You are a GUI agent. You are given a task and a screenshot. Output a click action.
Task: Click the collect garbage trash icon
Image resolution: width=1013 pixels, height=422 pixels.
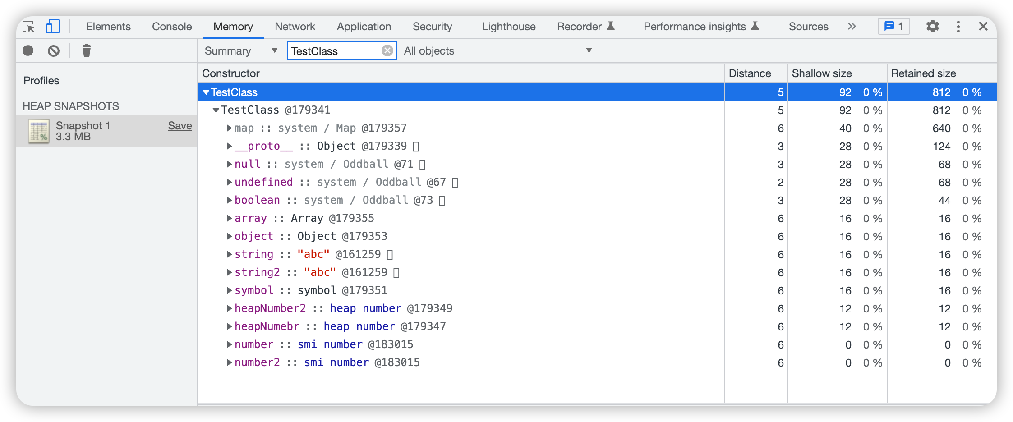[x=87, y=50]
